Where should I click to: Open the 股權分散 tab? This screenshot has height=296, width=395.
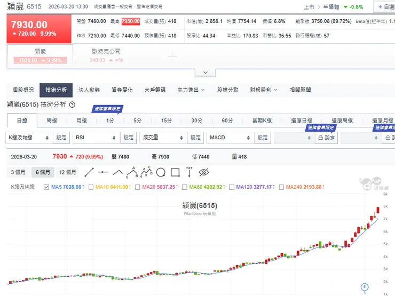[228, 90]
